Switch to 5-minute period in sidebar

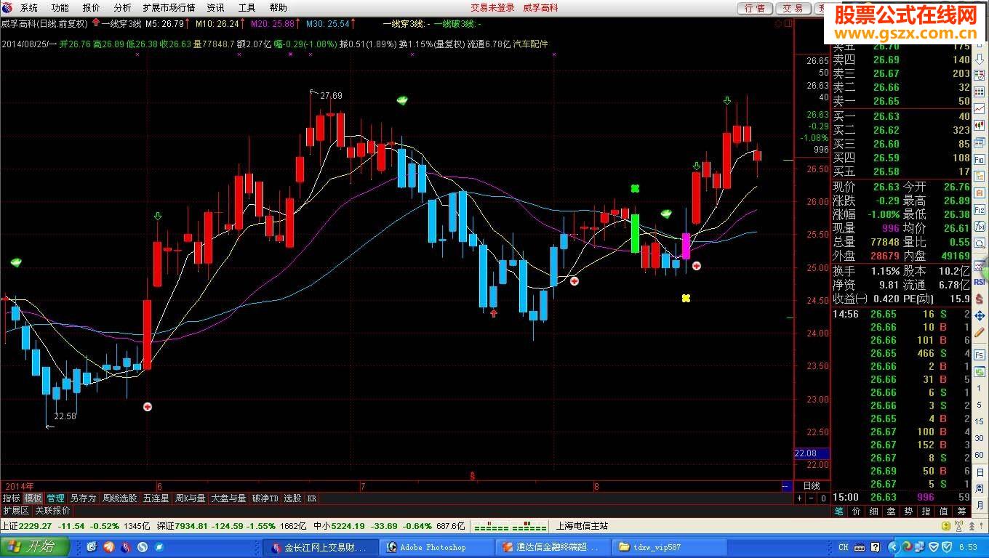click(980, 405)
